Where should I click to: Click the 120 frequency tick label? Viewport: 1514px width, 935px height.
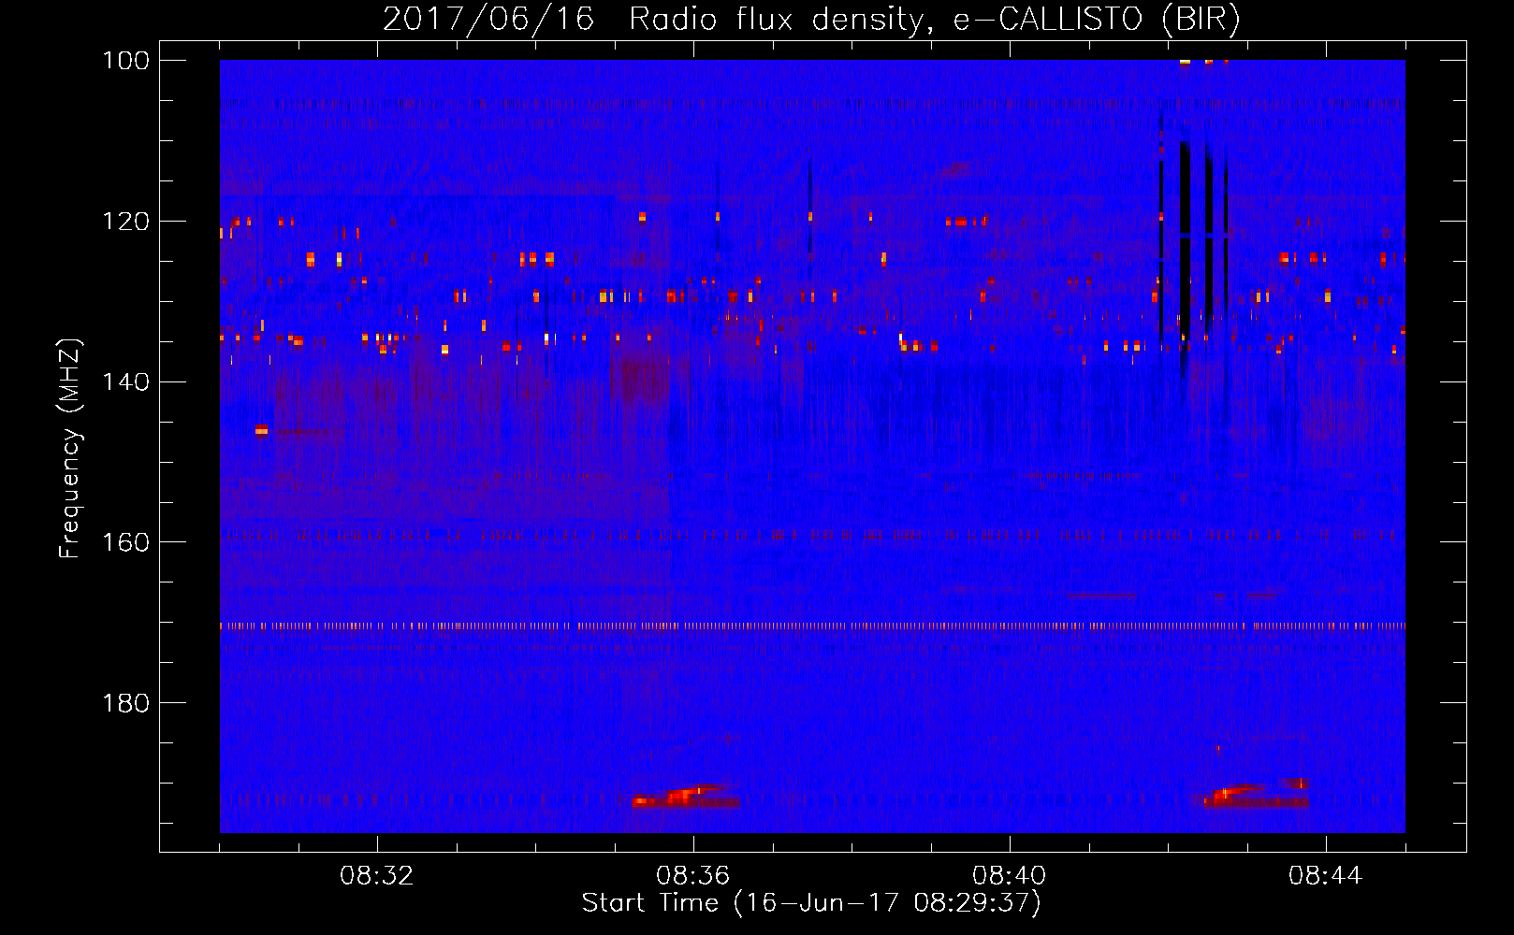coord(127,222)
